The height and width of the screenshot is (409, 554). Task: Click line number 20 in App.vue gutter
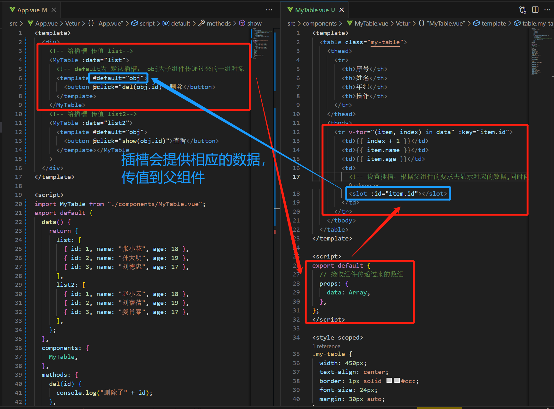[18, 204]
